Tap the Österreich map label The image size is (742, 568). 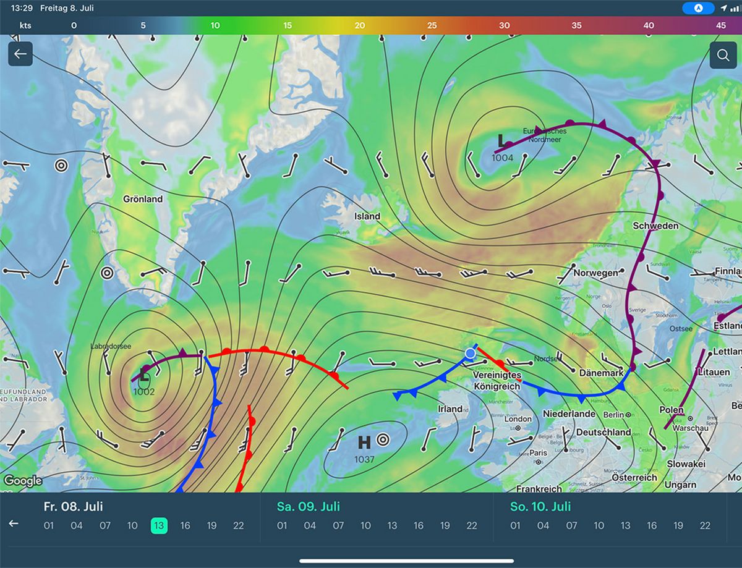tap(634, 477)
